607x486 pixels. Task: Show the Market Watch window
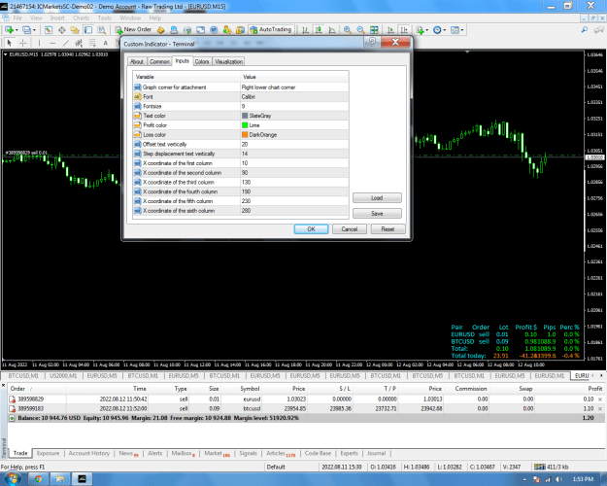(x=48, y=30)
